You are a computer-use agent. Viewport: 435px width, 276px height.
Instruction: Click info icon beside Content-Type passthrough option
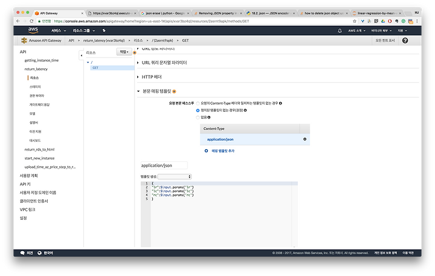(x=280, y=103)
